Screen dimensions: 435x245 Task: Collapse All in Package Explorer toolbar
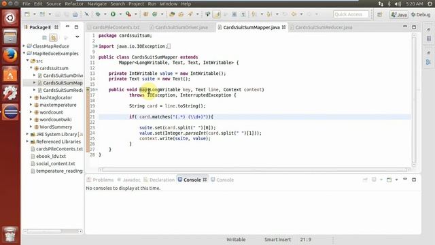44,37
